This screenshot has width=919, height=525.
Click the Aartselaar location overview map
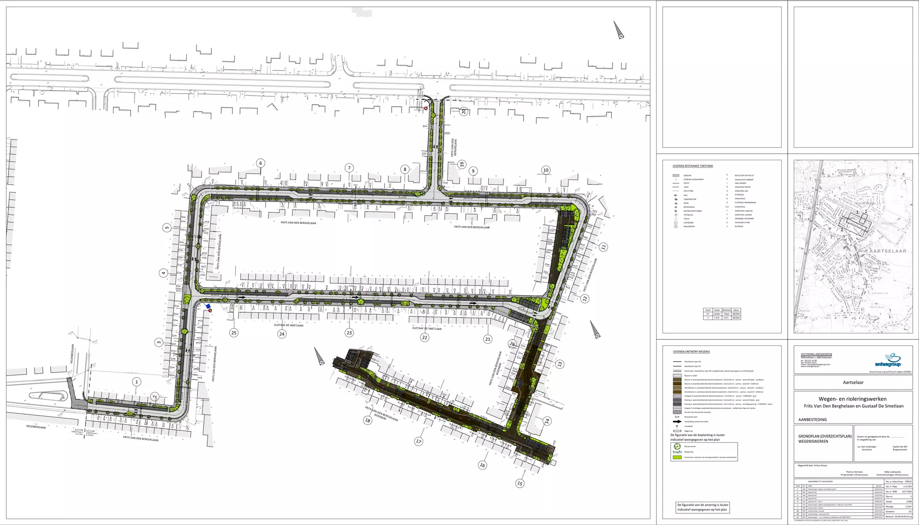pos(853,246)
